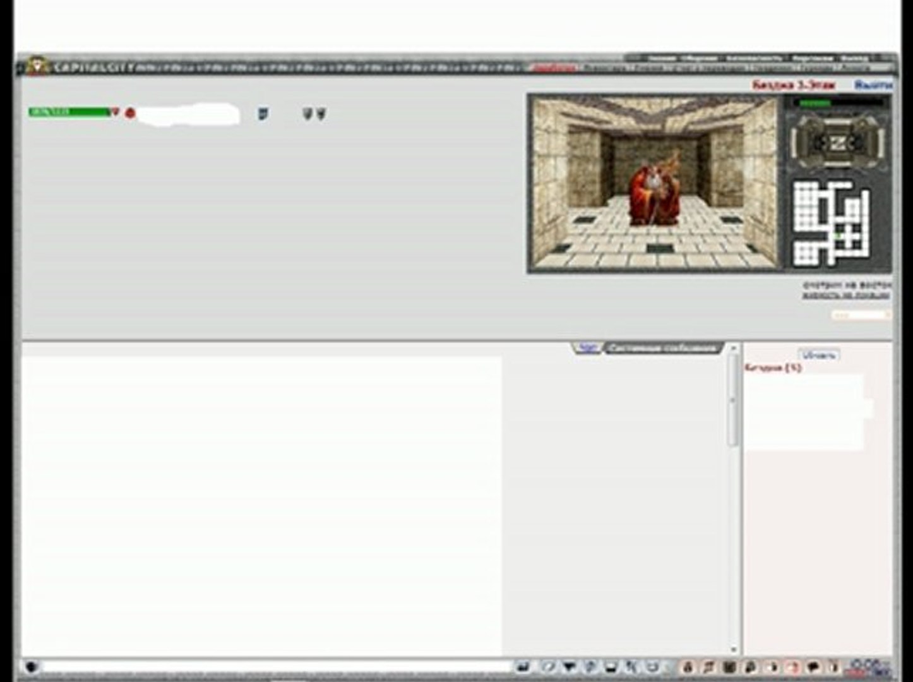Open the Персонаж top menu
The image size is (913, 682).
click(x=813, y=59)
